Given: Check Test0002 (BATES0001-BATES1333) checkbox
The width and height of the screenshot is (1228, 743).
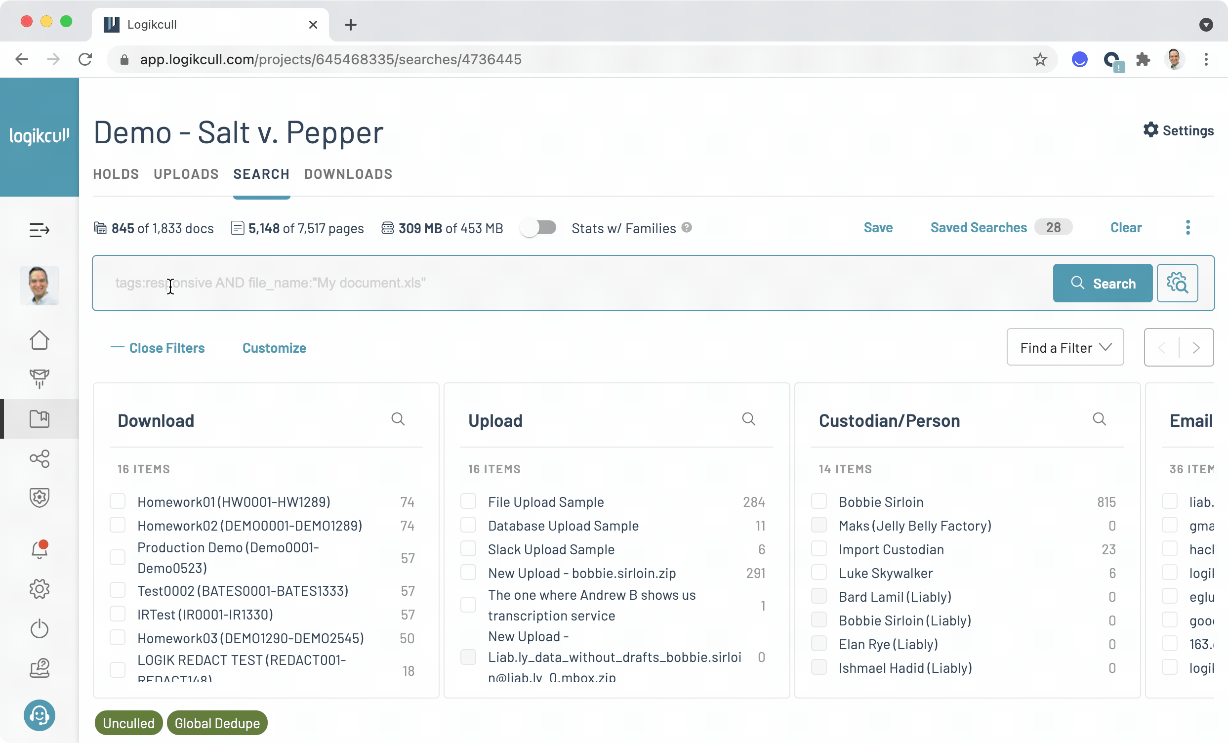Looking at the screenshot, I should coord(118,590).
